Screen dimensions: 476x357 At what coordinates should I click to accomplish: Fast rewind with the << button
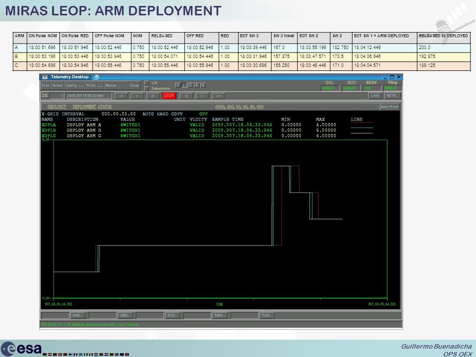[121, 96]
